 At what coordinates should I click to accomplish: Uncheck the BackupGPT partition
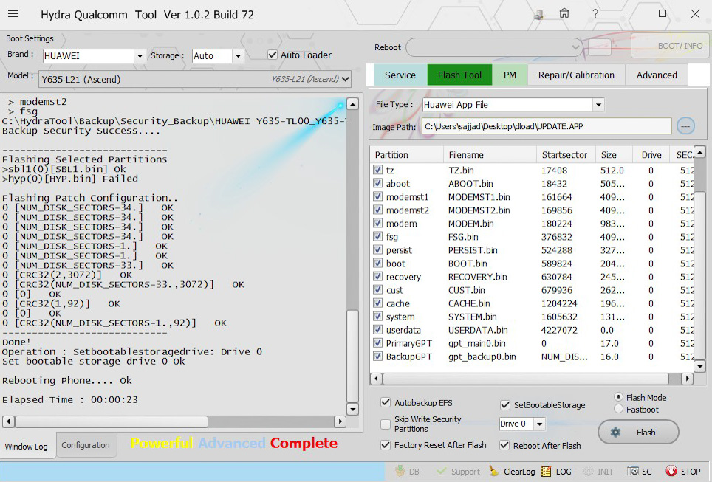377,357
